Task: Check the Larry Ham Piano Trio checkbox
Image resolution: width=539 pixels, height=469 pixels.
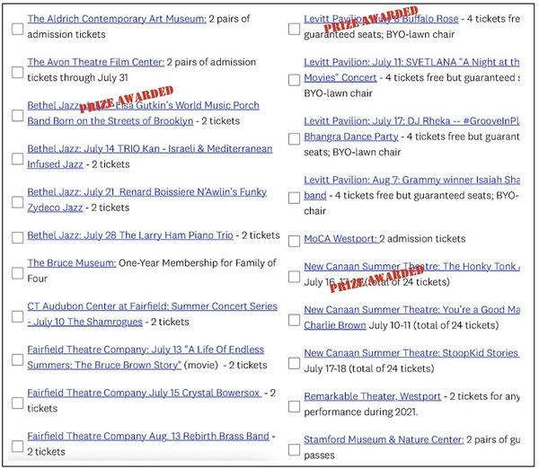Action: tap(18, 237)
